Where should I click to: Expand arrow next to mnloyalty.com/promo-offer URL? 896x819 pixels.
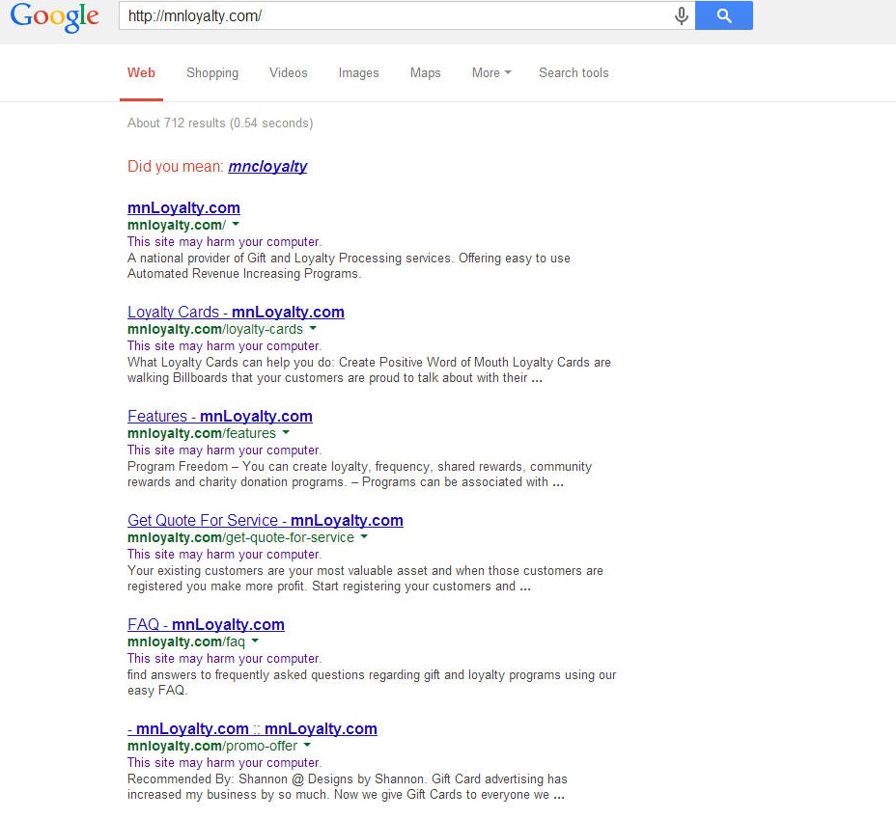(x=307, y=746)
